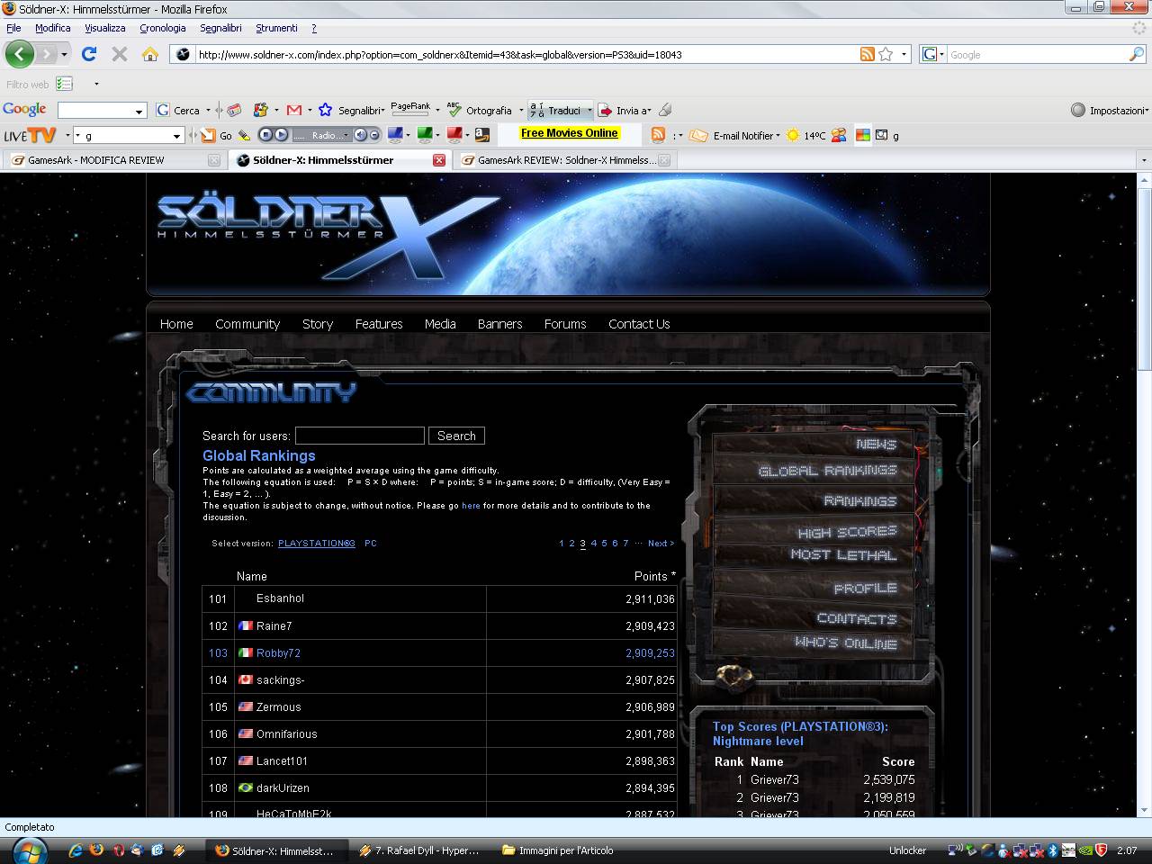Click the Search users button
Viewport: 1152px width, 864px height.
tap(456, 436)
